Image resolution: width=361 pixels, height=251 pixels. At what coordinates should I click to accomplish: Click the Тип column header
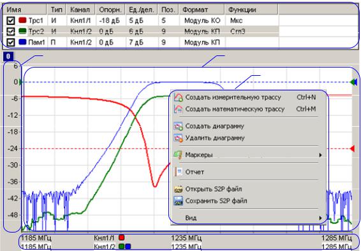coord(57,10)
